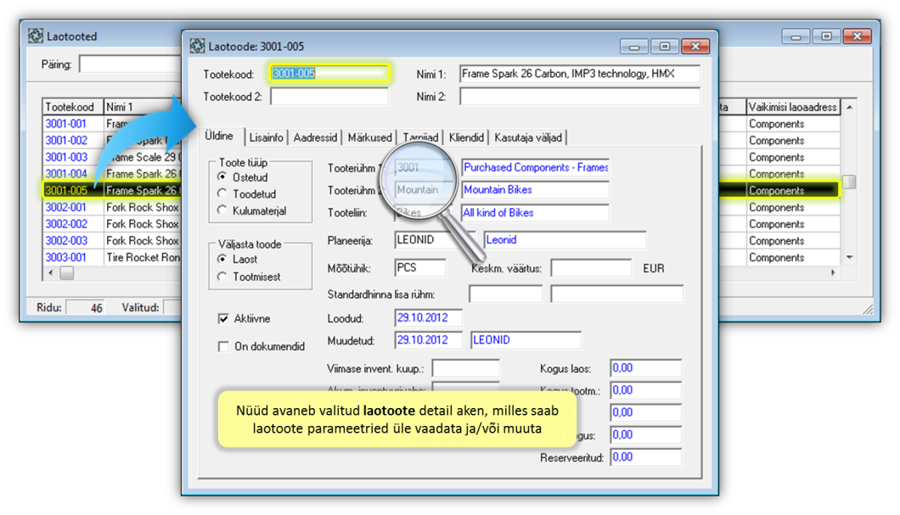Image resolution: width=900 pixels, height=515 pixels.
Task: Click Purchased Components - Frames text
Action: click(x=536, y=167)
